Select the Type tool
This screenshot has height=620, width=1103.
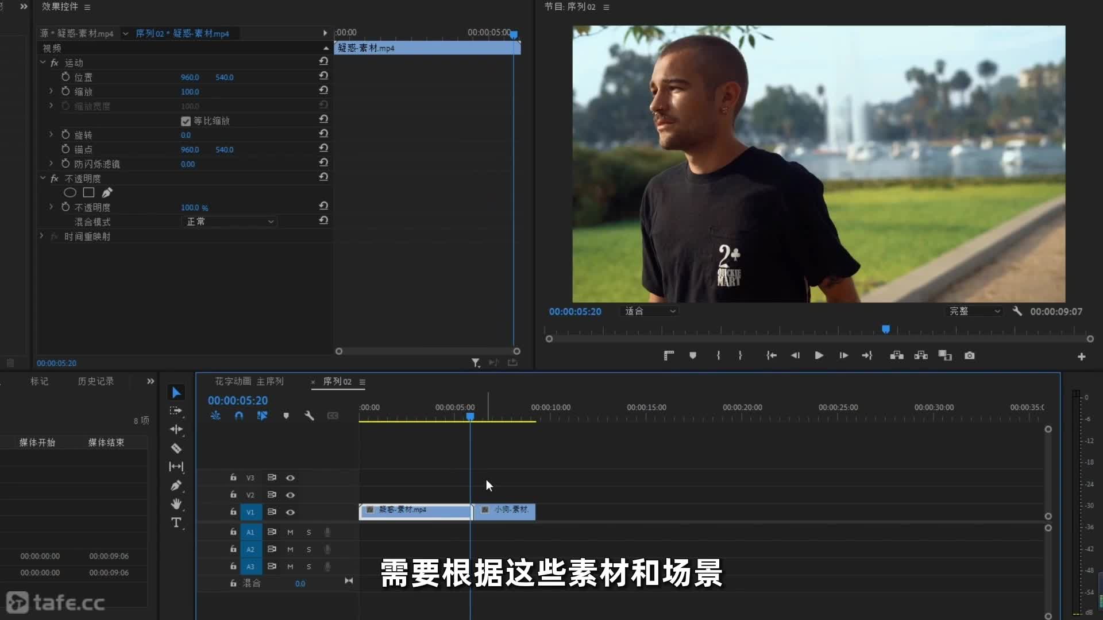click(x=176, y=522)
